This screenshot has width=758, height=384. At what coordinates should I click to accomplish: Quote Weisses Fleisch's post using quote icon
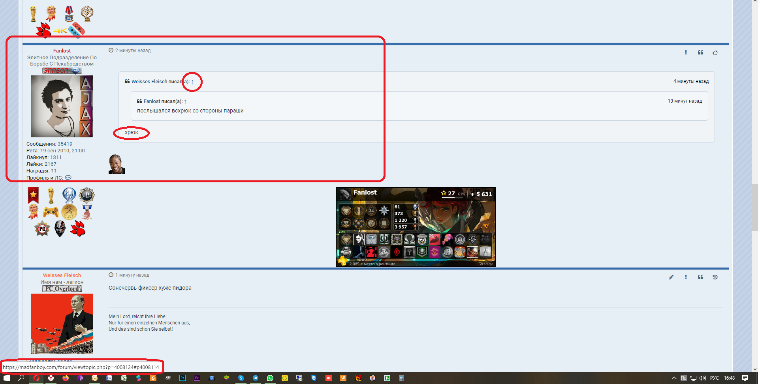click(x=700, y=277)
